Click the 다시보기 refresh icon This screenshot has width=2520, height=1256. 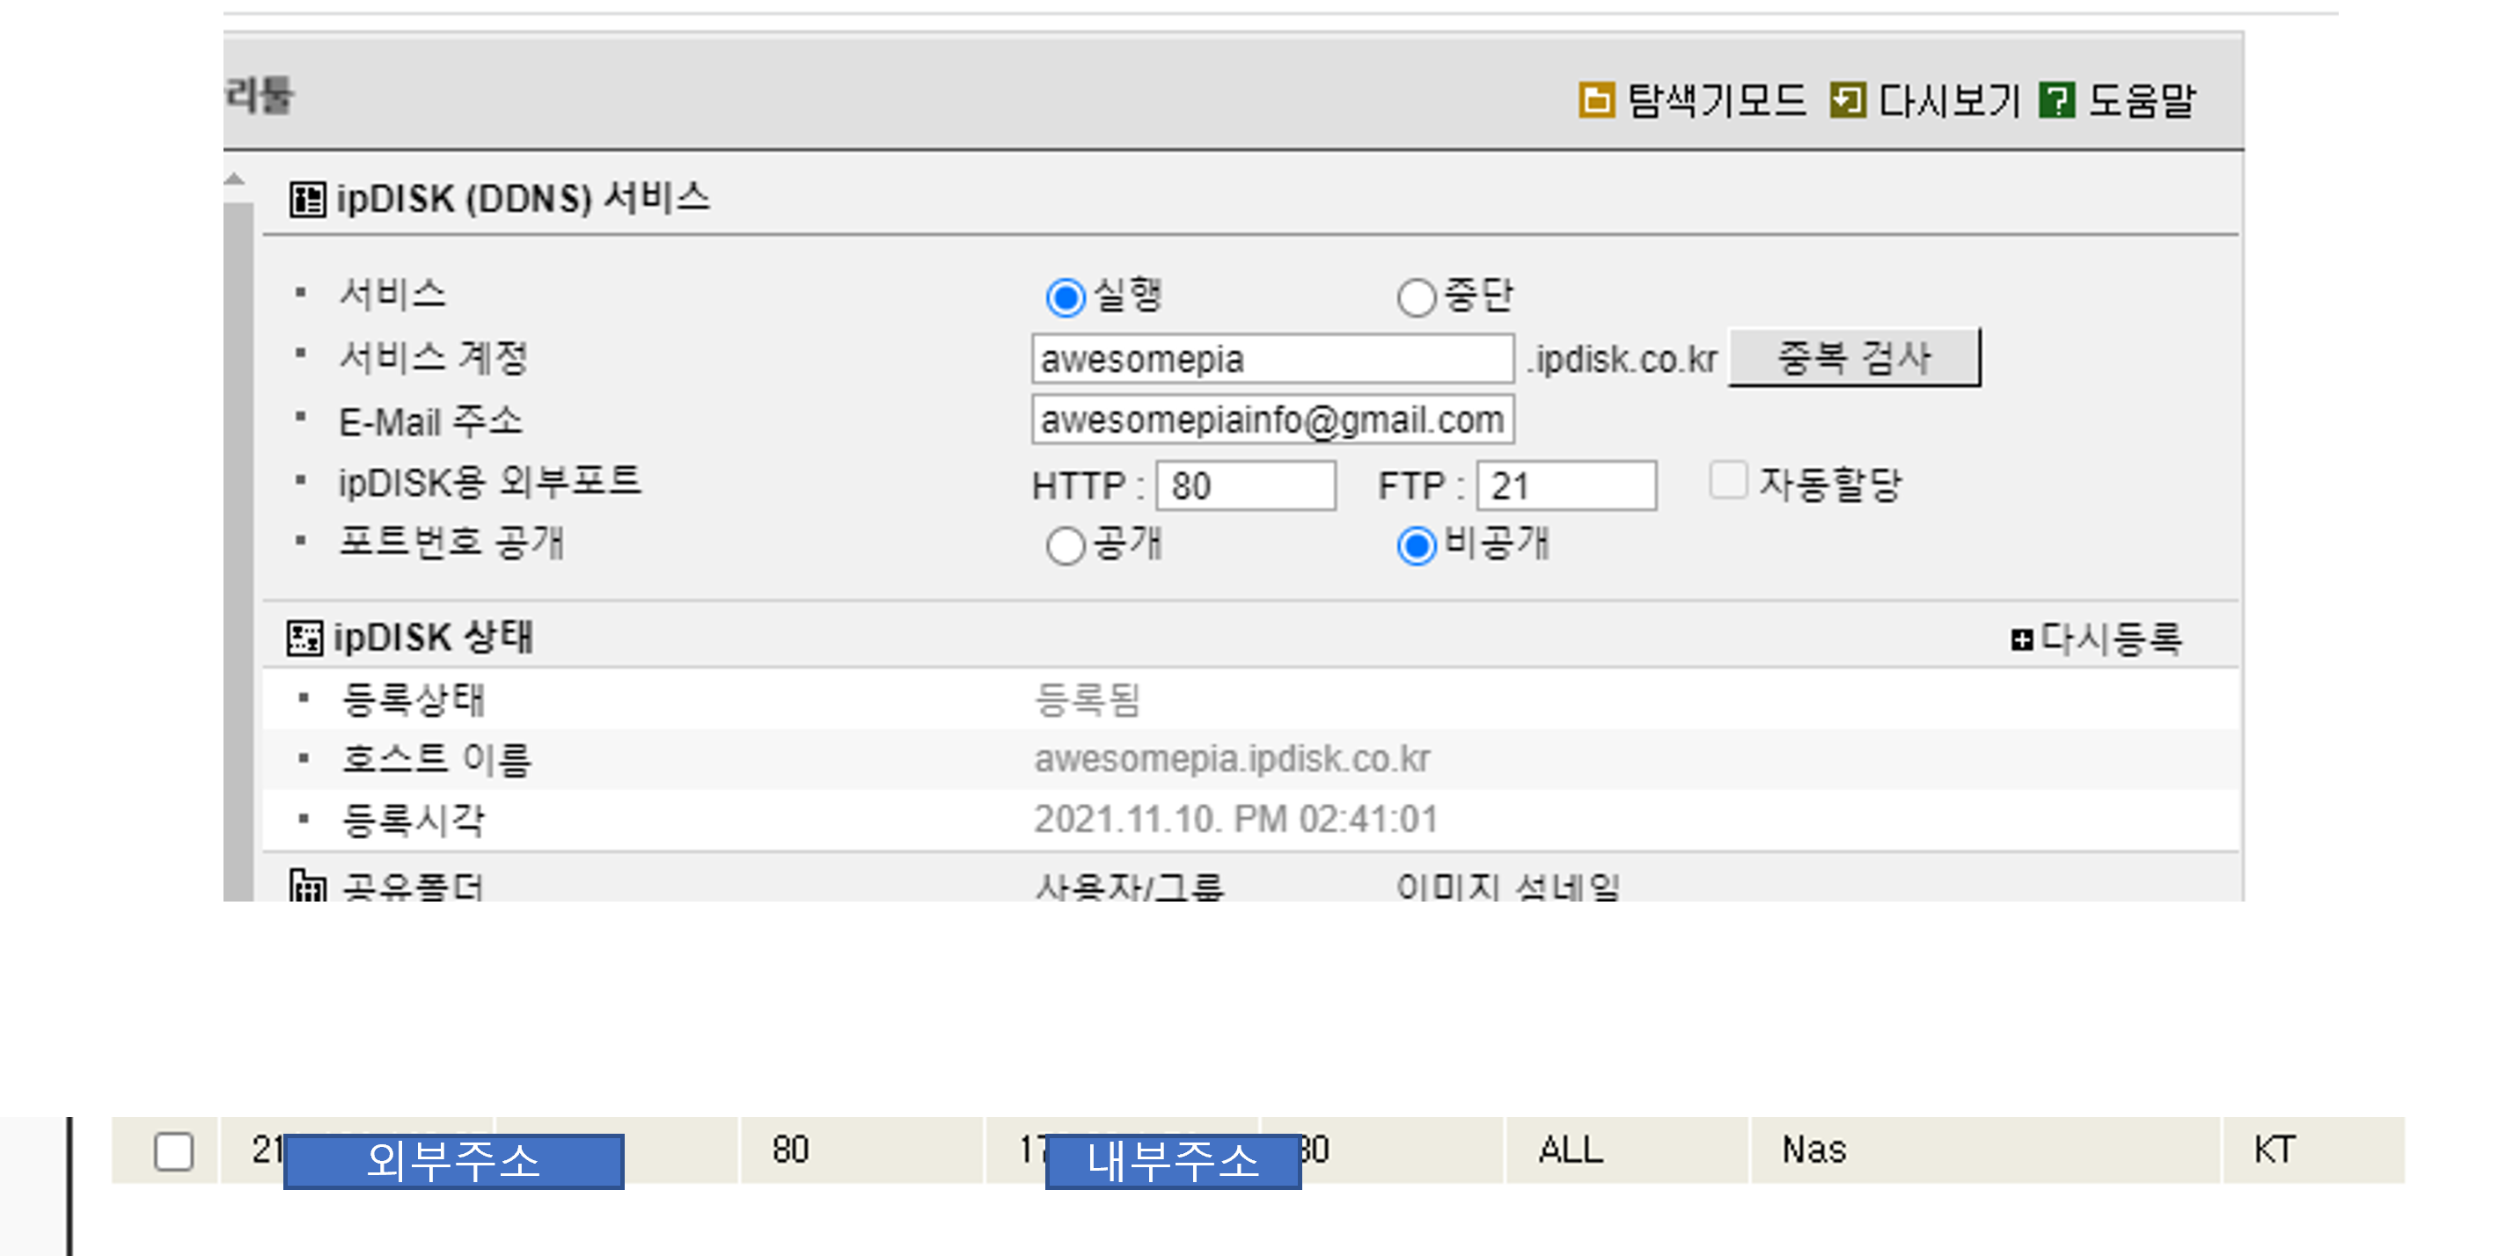pos(1847,99)
